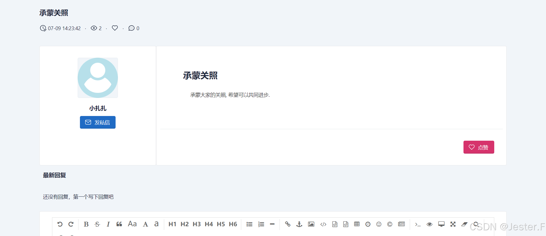Open the emoji picker
Screen dimensions: 546x236
click(x=379, y=224)
